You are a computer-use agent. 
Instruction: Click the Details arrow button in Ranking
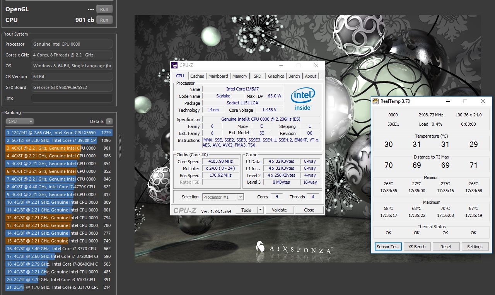pos(109,121)
